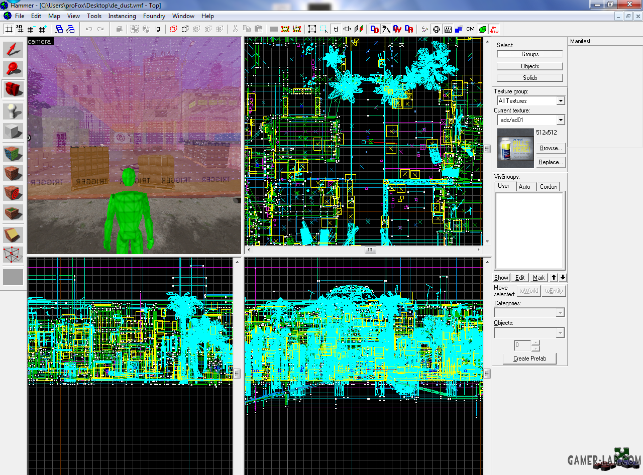Open the Instancing menu
The width and height of the screenshot is (643, 475).
[x=122, y=16]
